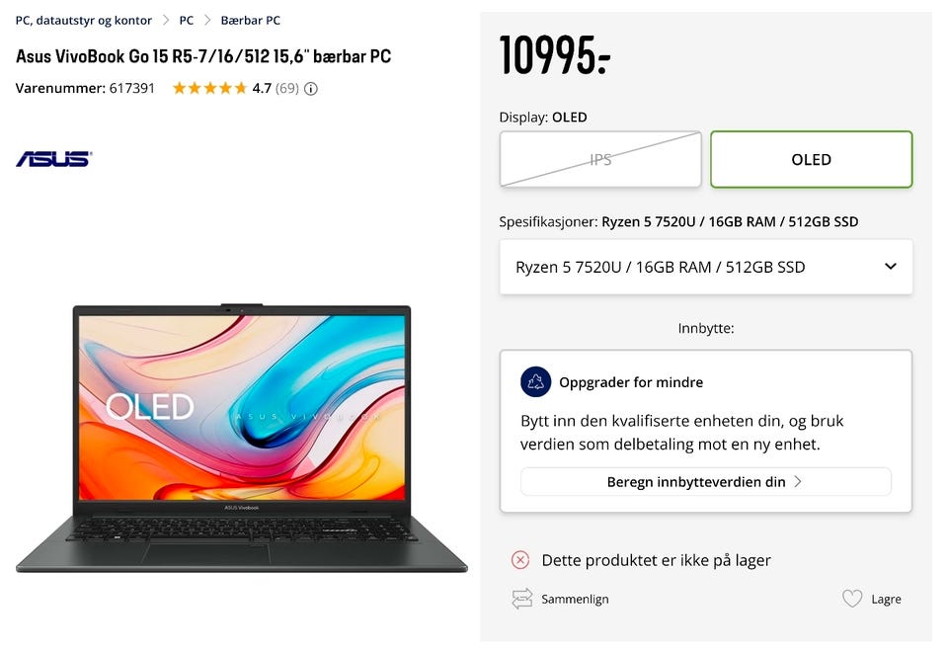Click the recycle trade-in icon beside Oppgrader for mindre
Screen dimensions: 948x654
[535, 381]
